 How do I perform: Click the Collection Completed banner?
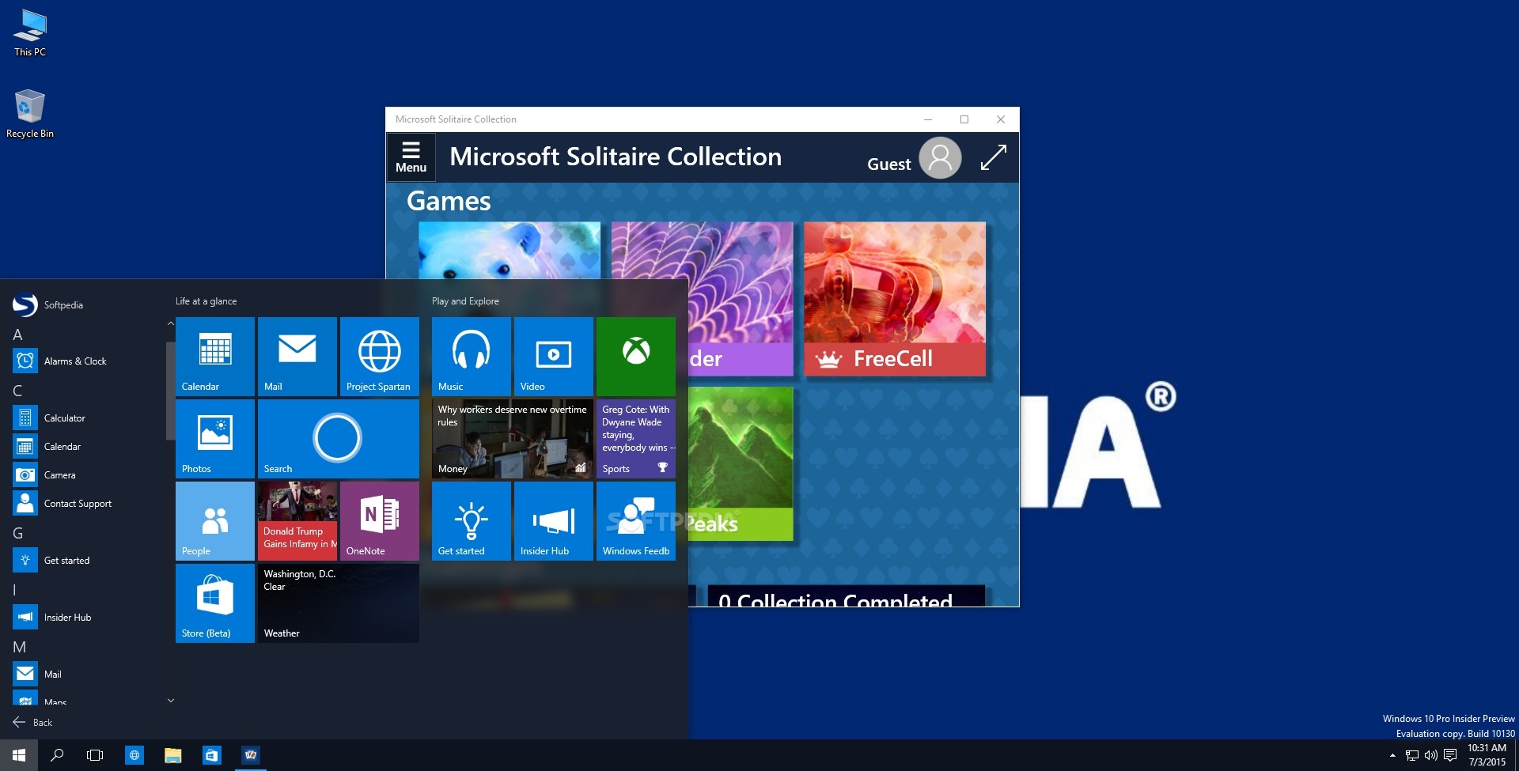click(x=846, y=596)
